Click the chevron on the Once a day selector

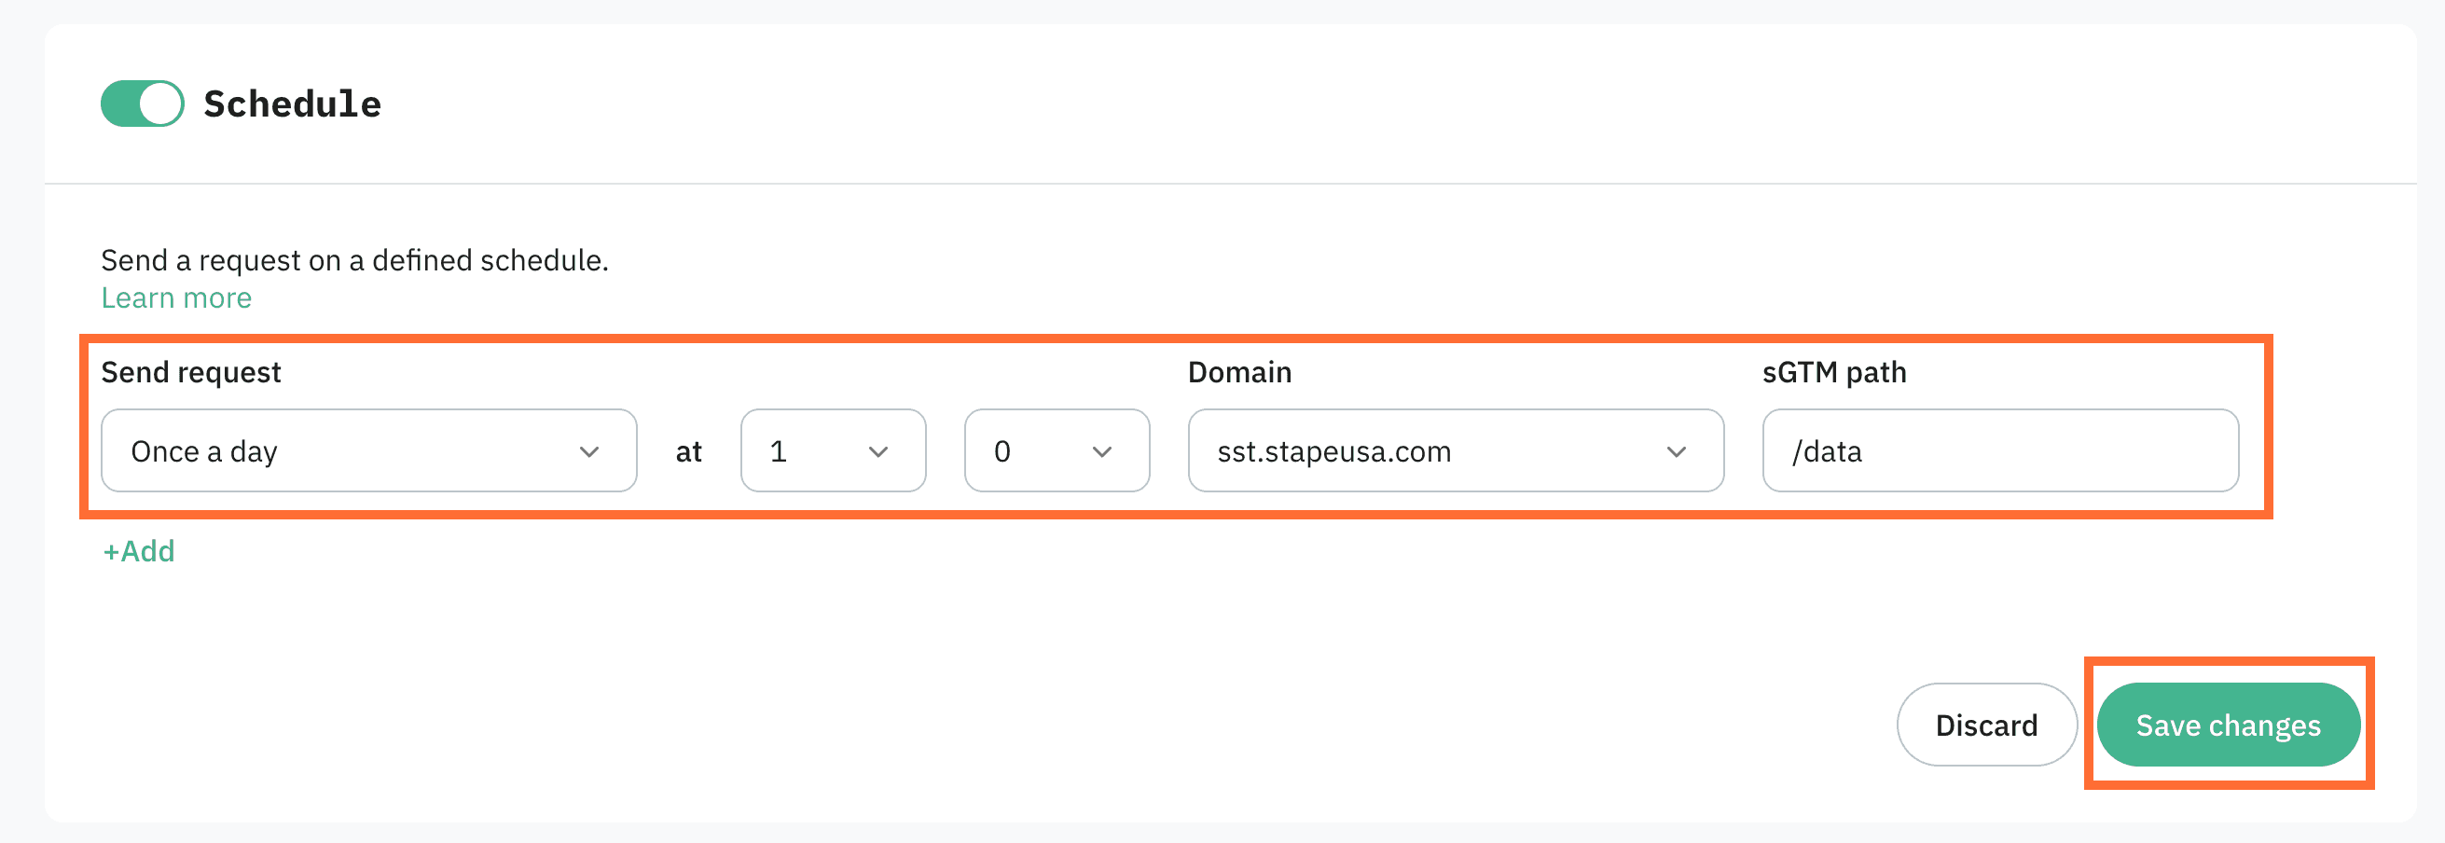tap(590, 453)
